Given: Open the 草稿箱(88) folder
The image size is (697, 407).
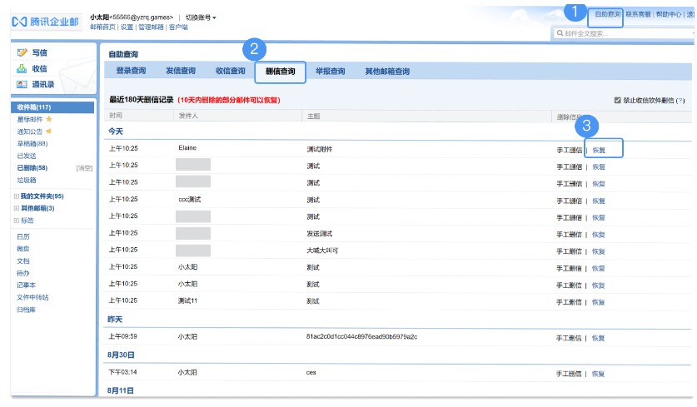Looking at the screenshot, I should click(32, 143).
